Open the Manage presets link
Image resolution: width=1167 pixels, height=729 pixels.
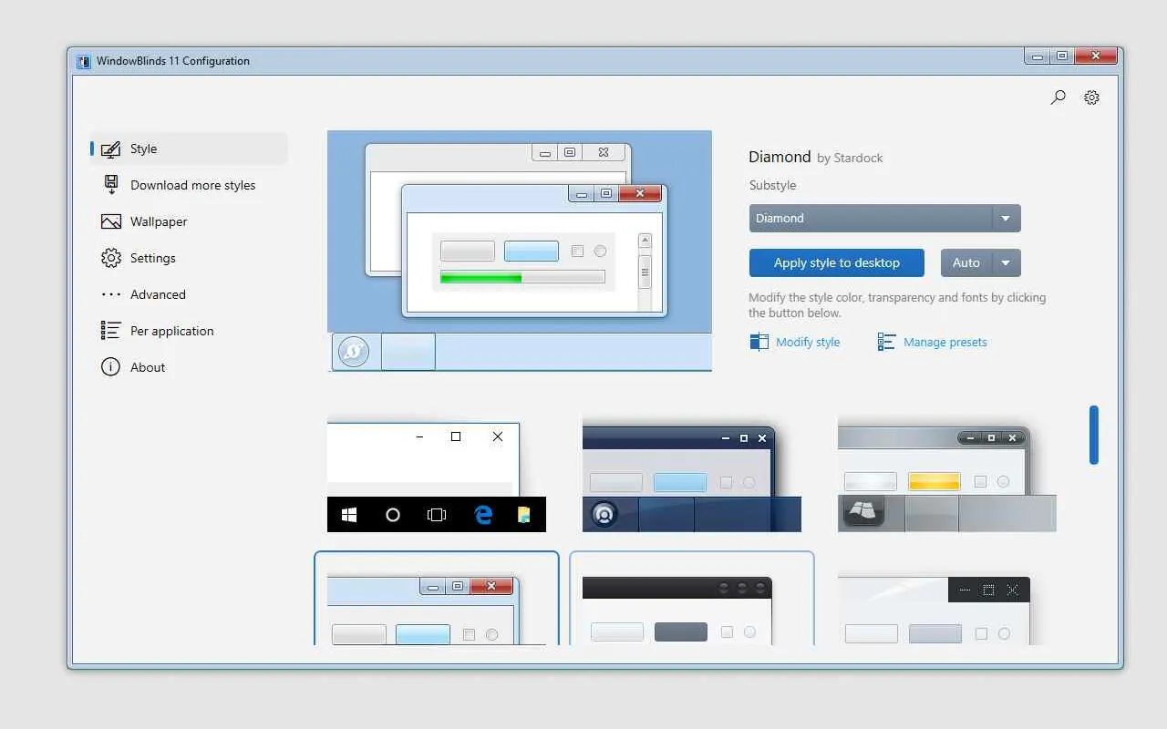(x=933, y=343)
